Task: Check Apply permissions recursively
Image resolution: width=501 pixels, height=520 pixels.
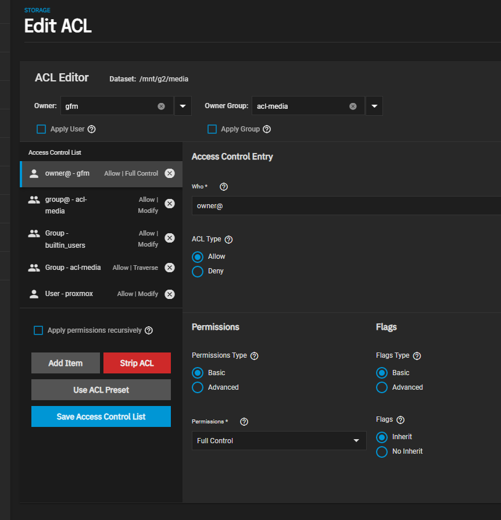Action: [x=38, y=330]
